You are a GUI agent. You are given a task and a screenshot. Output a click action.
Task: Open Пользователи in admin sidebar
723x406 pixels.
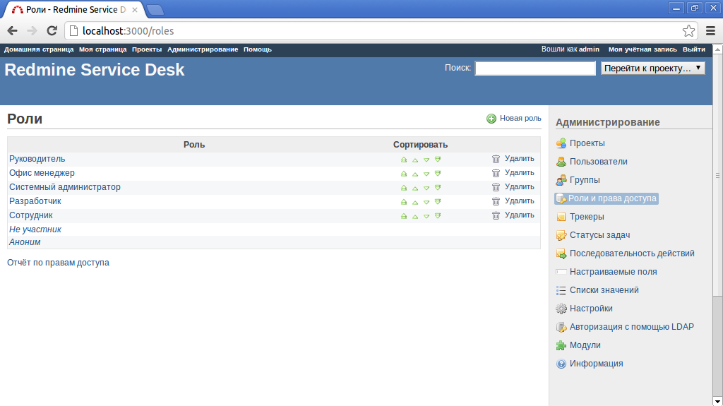click(598, 162)
